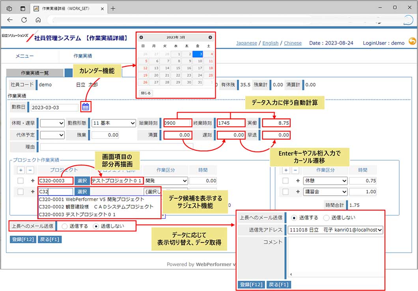Click the orange return arrow beside LoginUser
This screenshot has width=418, height=291.
coord(412,41)
